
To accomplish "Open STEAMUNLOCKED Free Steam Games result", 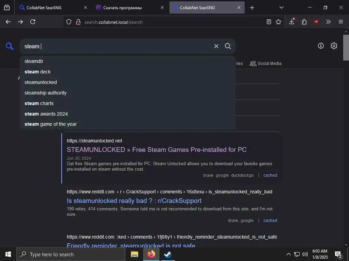I will [157, 150].
